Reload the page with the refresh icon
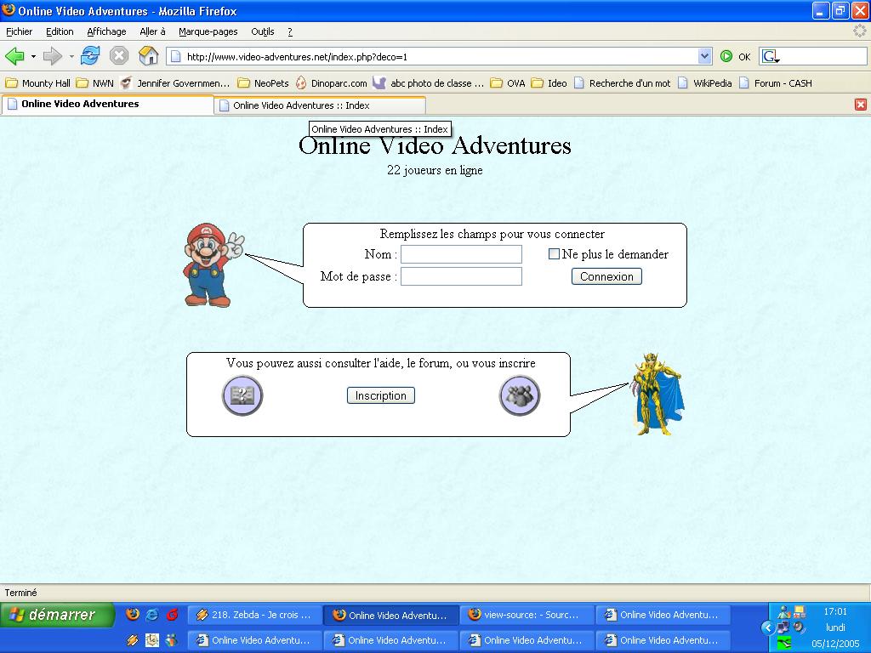This screenshot has height=653, width=871. 90,56
